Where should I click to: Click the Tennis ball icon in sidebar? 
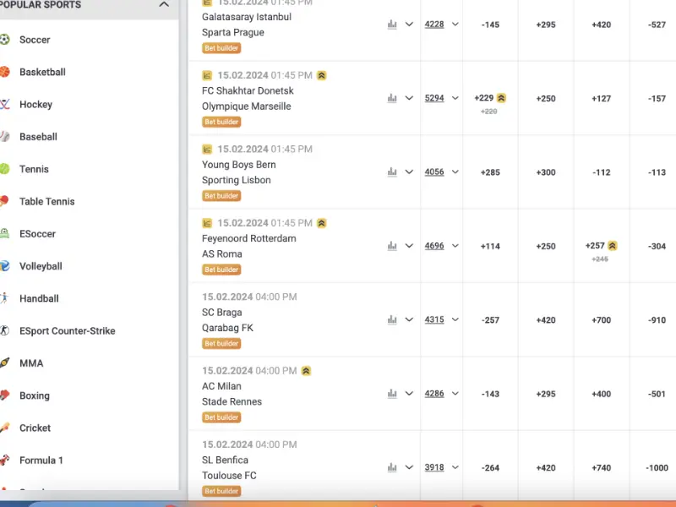point(4,168)
